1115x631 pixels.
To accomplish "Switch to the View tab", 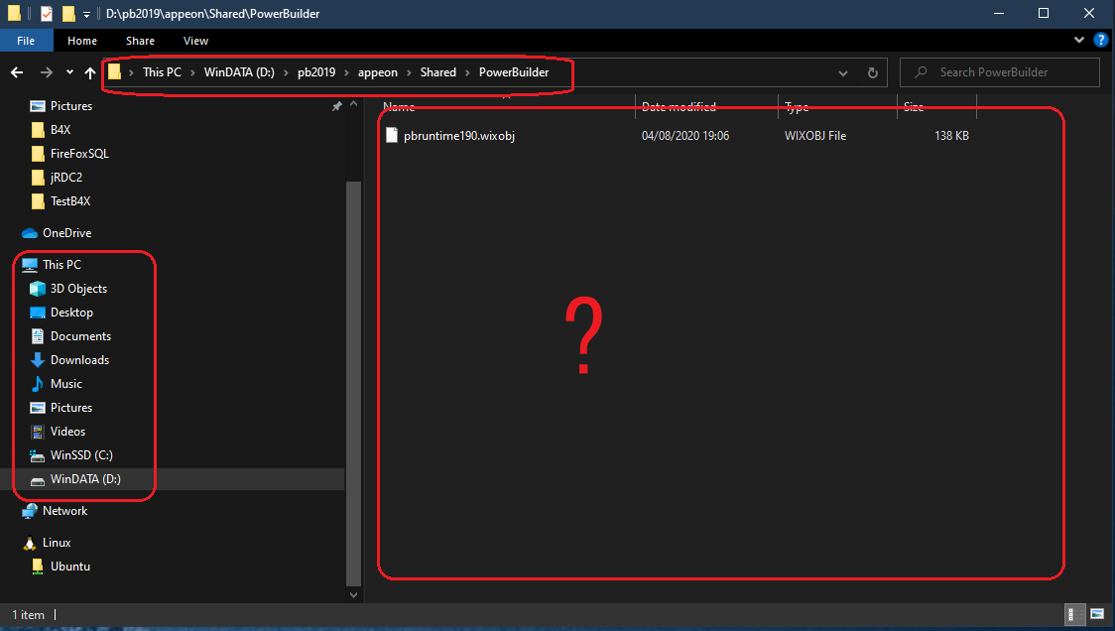I will tap(195, 41).
